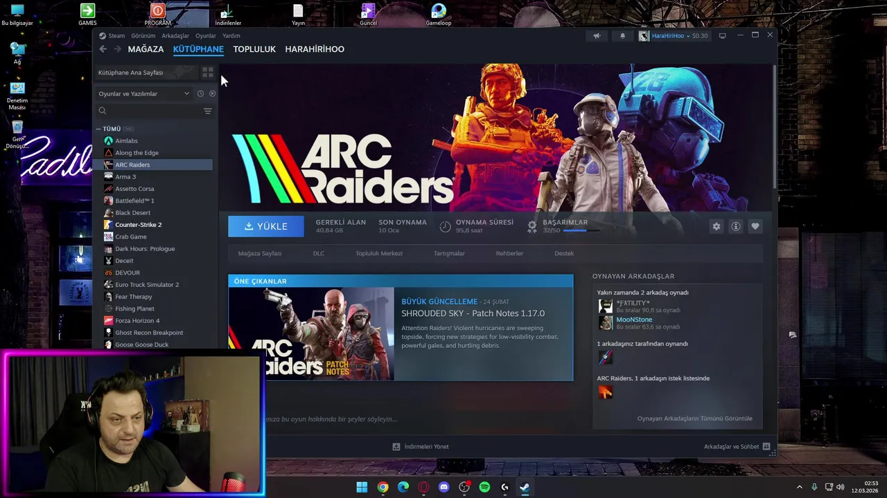Open Microsoft Edge from taskbar
Screen dimensions: 887x498
403,487
